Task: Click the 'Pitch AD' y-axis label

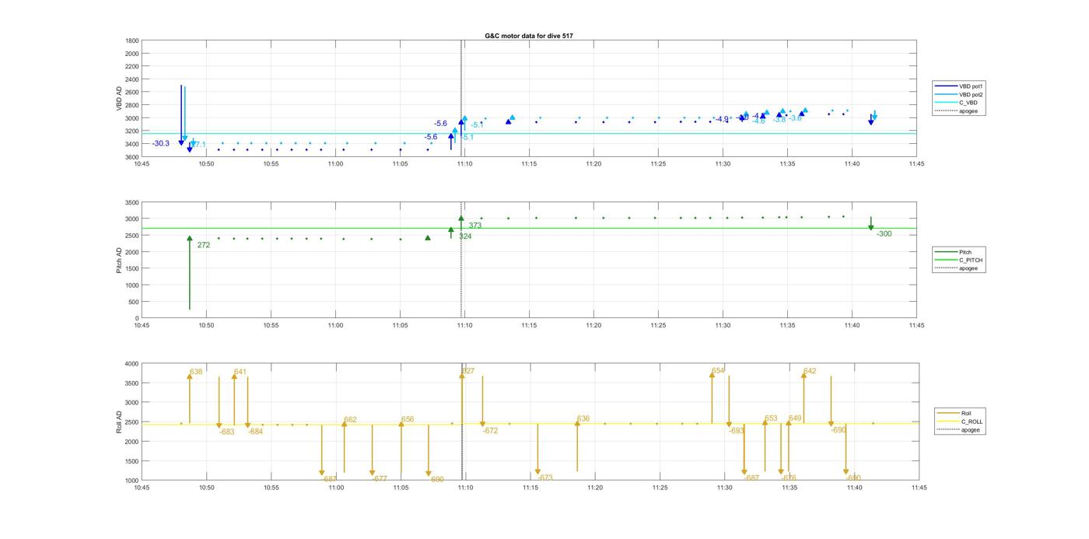Action: pyautogui.click(x=119, y=260)
